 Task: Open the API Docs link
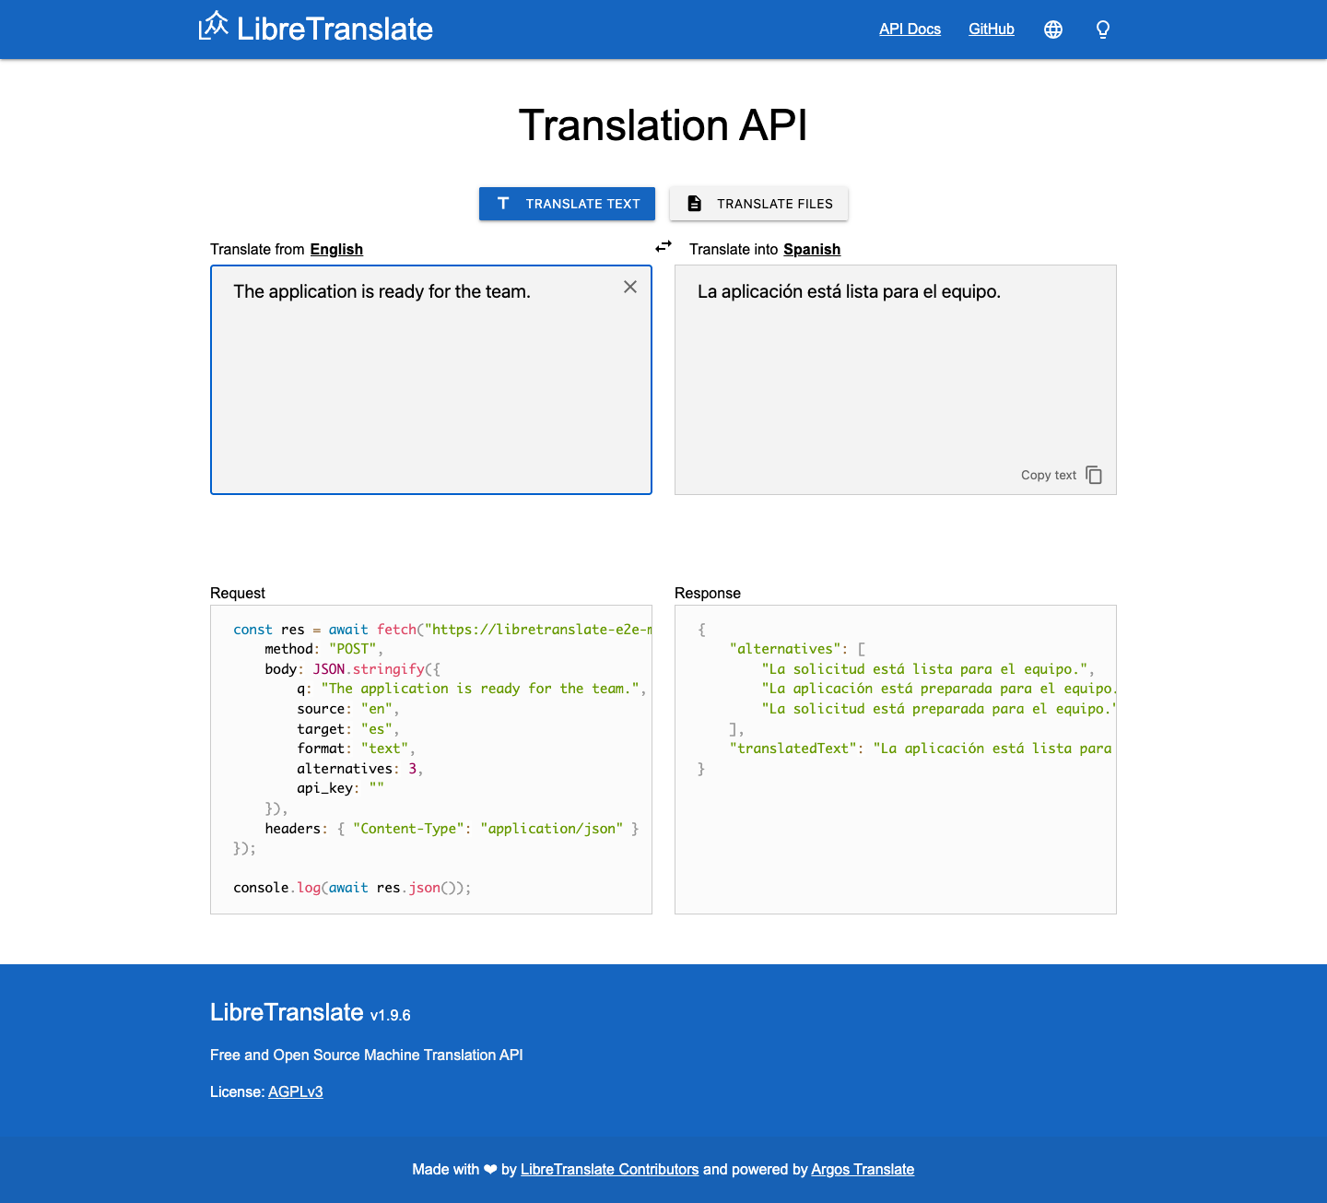910,29
